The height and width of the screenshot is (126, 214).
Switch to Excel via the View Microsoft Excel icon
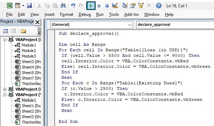tap(10, 6)
